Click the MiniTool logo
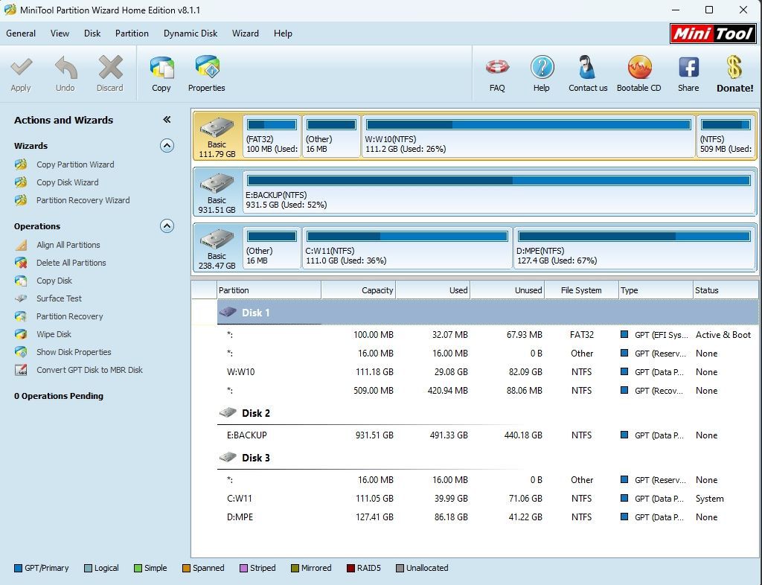 tap(713, 33)
